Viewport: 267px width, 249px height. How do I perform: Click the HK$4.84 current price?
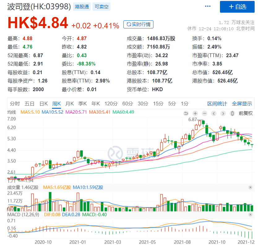(38, 23)
